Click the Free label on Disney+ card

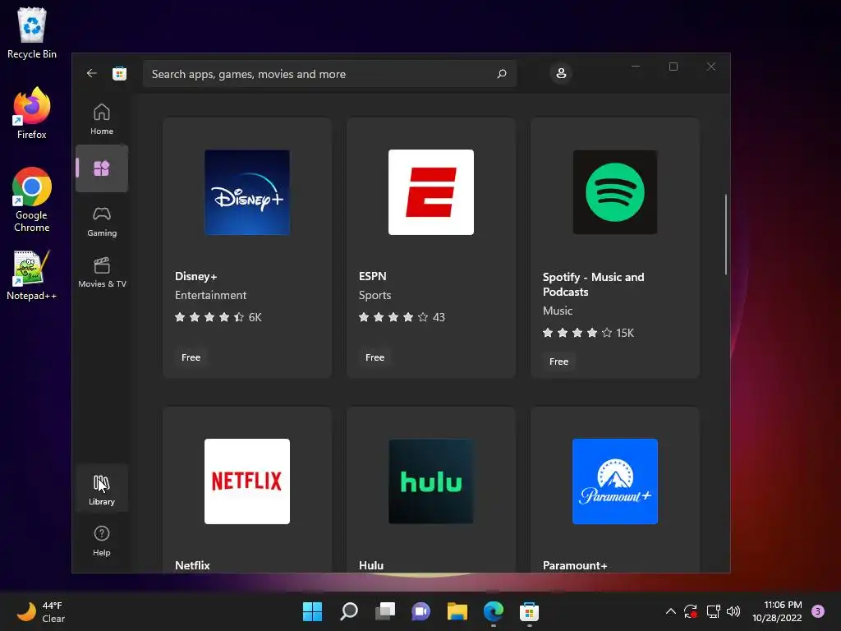coord(191,357)
